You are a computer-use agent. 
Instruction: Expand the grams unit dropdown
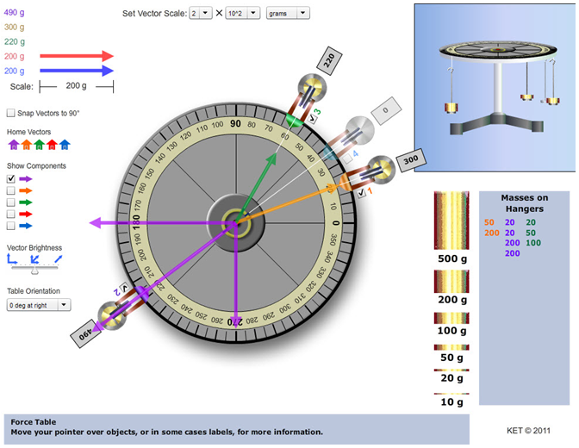pyautogui.click(x=288, y=14)
